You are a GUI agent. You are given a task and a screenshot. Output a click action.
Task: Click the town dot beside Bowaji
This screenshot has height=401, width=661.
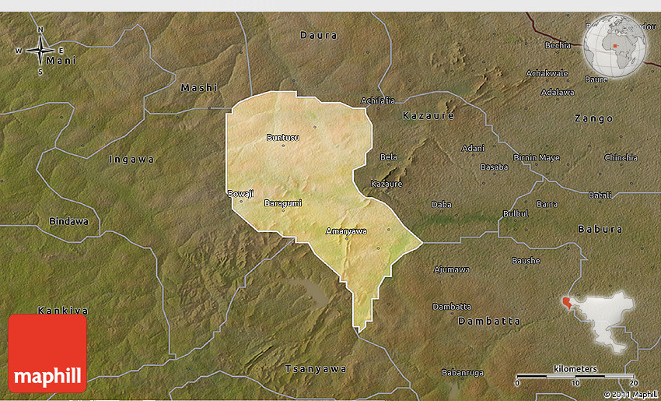point(241,201)
